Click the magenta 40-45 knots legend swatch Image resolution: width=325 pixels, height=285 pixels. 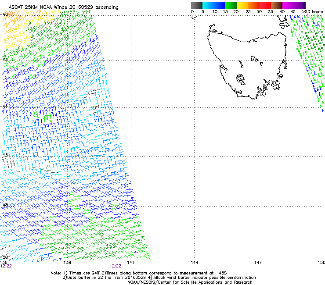[x=288, y=5]
